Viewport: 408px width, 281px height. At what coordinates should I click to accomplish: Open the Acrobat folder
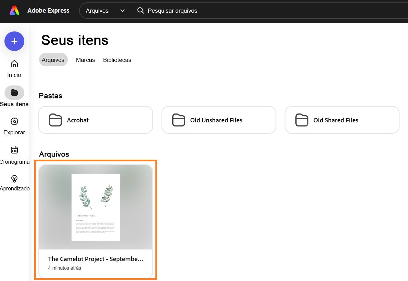(x=95, y=120)
